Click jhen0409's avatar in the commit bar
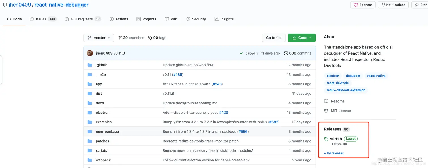The width and height of the screenshot is (428, 168). (x=90, y=53)
